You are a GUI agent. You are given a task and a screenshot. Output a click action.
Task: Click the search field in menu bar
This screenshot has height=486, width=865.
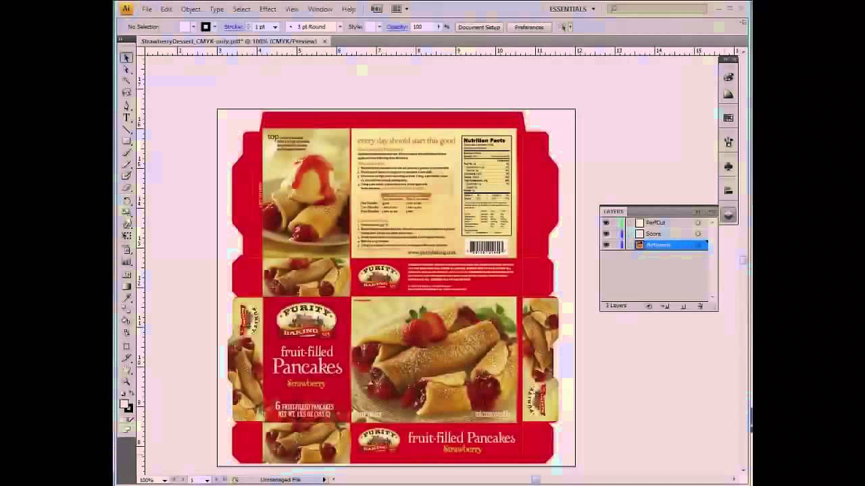tap(658, 9)
